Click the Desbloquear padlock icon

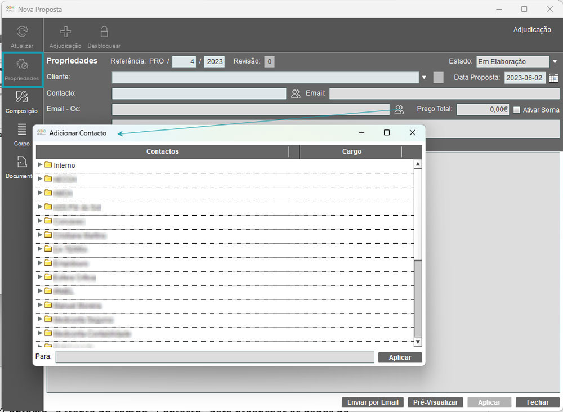(104, 32)
